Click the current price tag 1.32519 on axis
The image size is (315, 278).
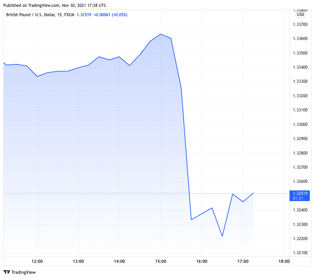(x=299, y=193)
